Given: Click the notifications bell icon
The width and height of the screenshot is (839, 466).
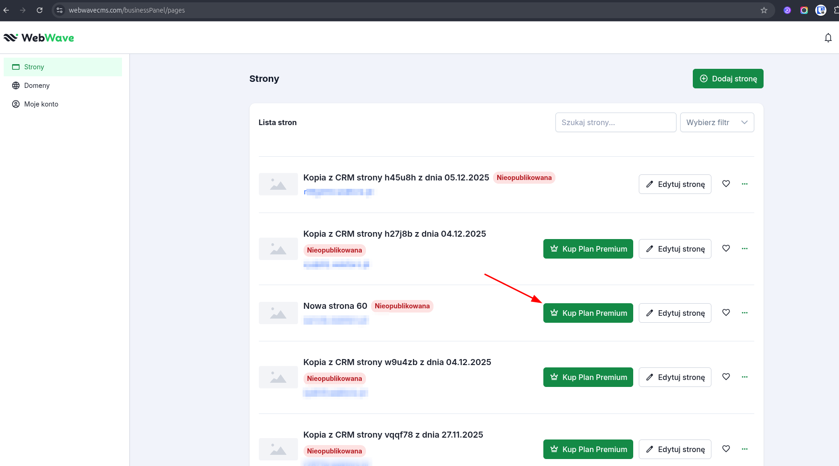Looking at the screenshot, I should tap(828, 38).
